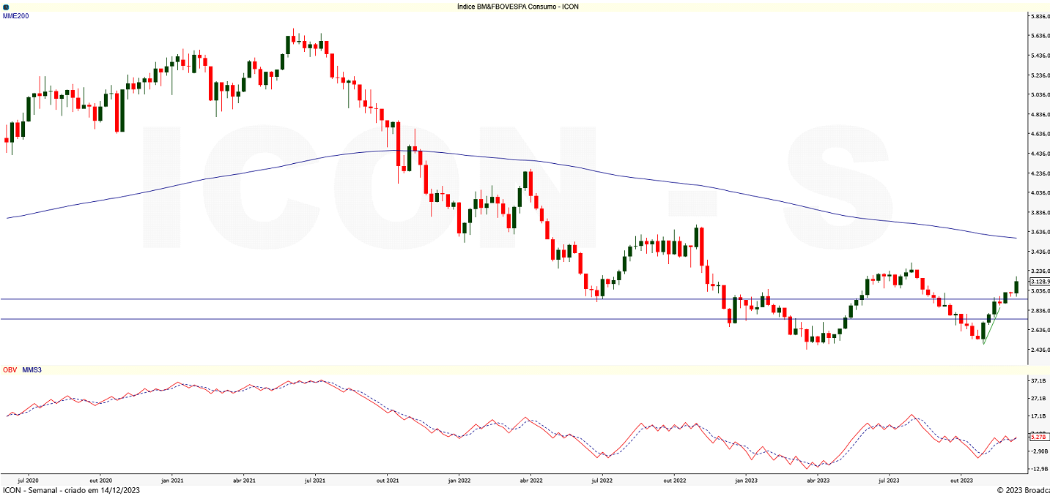Click the -12,9B OBV axis label

[x=1039, y=469]
